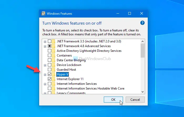The image size is (184, 117).
Task: Expand the Internet Information Services node
Action: click(x=45, y=84)
